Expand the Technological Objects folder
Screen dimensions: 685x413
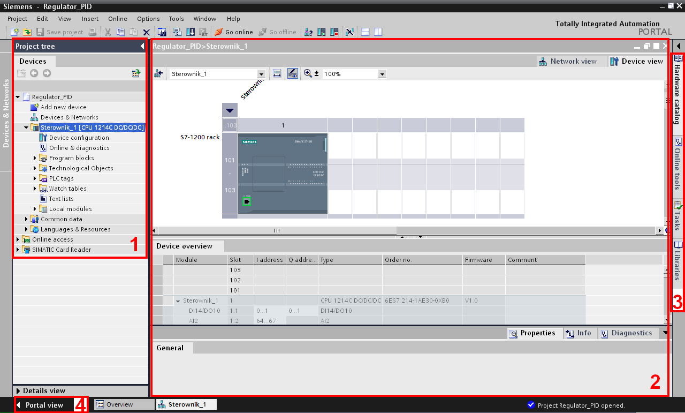35,168
